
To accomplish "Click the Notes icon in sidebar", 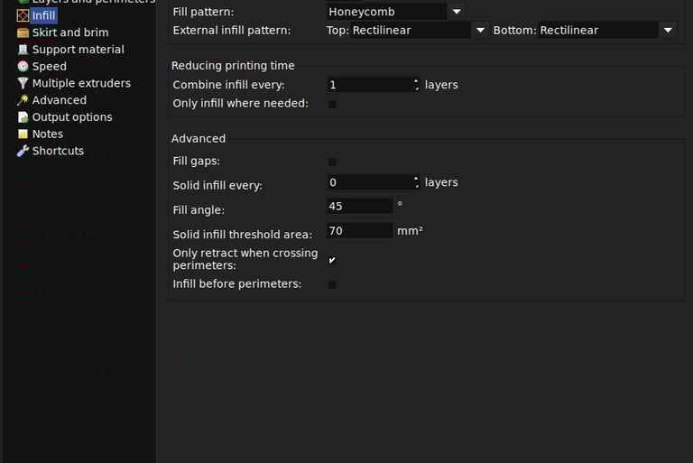I will tap(23, 134).
